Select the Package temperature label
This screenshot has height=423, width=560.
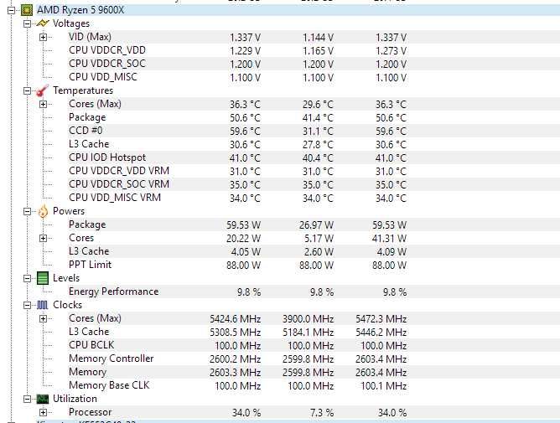tap(87, 117)
